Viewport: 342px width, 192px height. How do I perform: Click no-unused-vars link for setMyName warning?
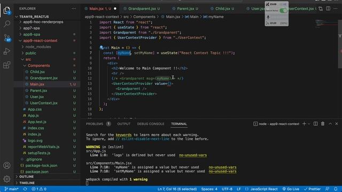tap(222, 171)
